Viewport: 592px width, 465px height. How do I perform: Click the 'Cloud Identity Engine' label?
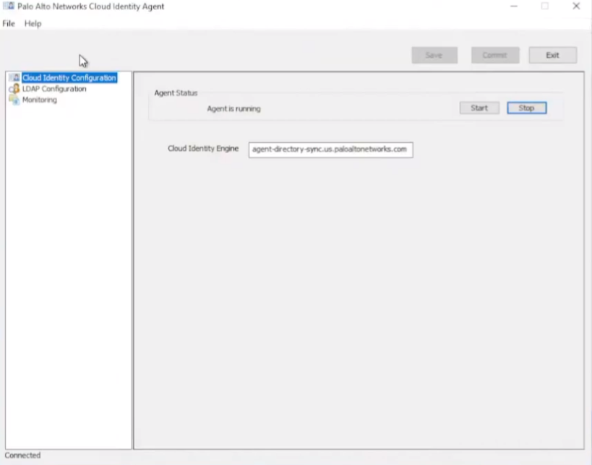coord(203,149)
